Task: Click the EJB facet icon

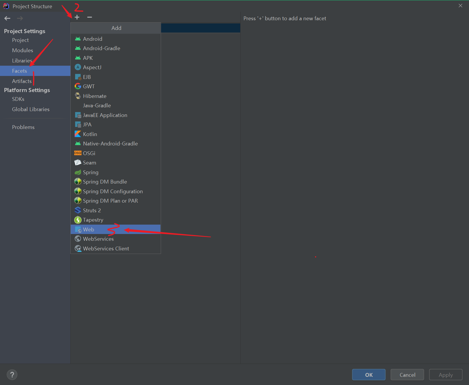Action: (78, 77)
